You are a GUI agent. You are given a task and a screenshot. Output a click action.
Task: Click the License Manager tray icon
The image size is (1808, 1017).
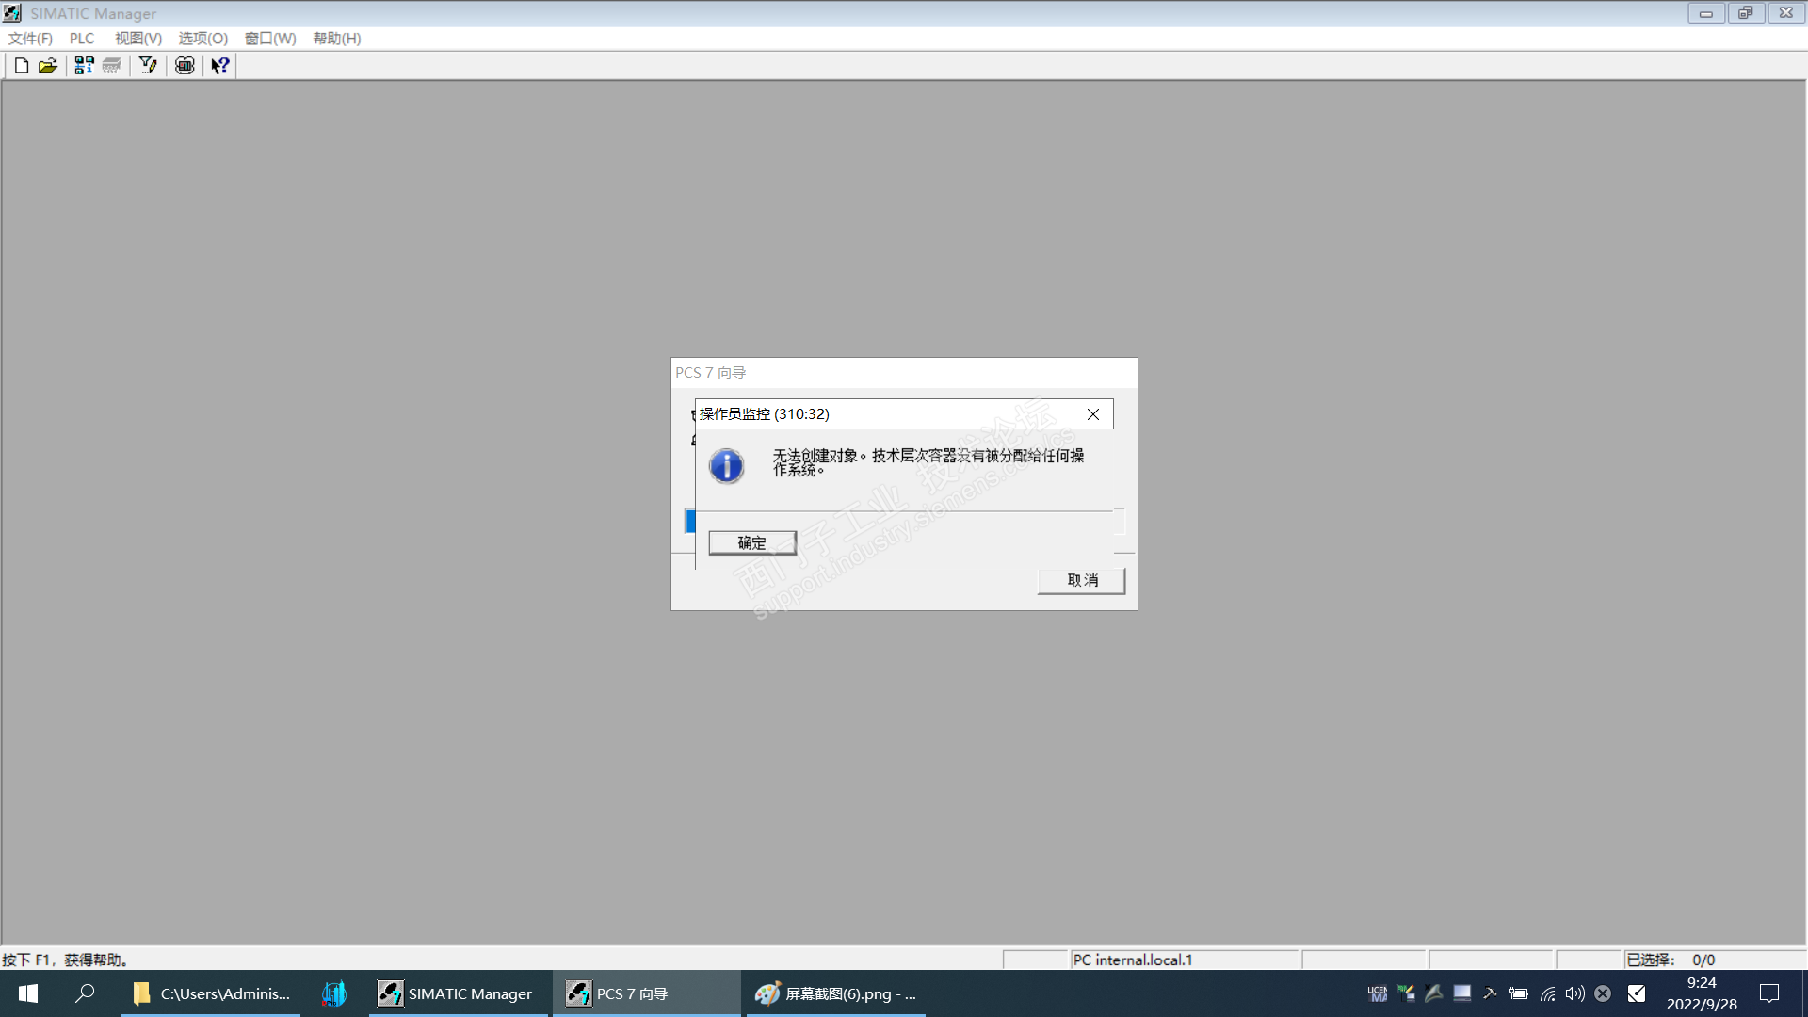[x=1378, y=993]
